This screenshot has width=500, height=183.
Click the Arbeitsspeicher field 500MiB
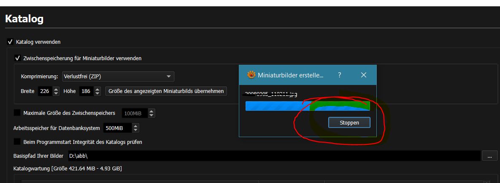[117, 128]
